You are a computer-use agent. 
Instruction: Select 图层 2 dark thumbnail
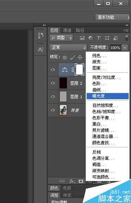pos(63,83)
